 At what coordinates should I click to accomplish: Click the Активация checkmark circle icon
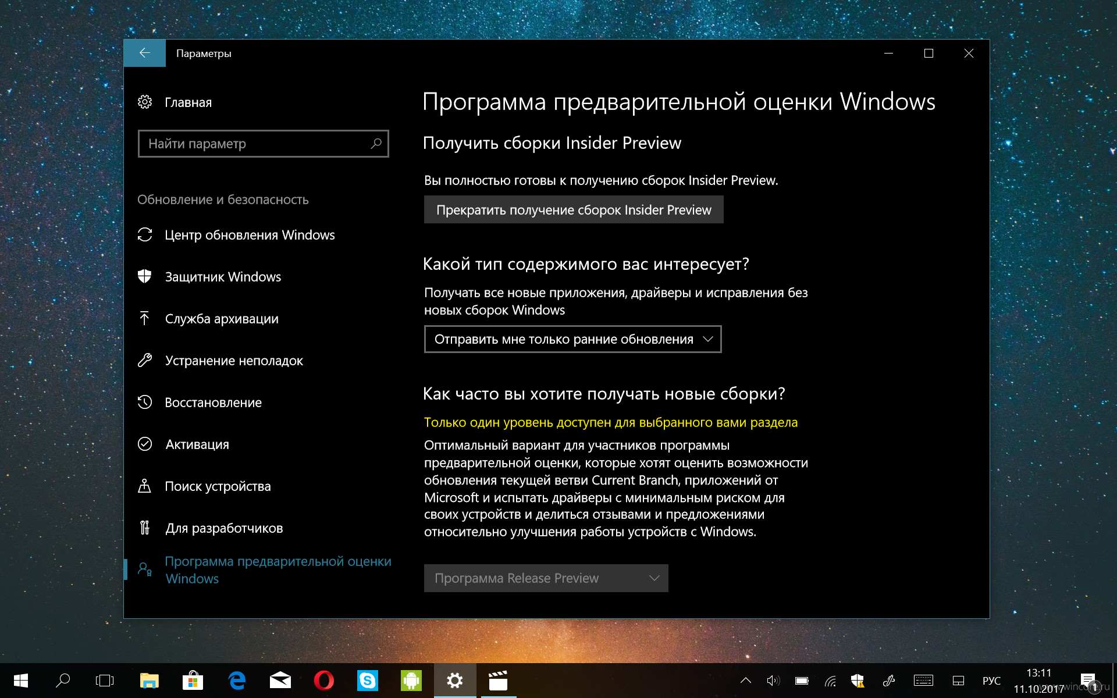point(145,444)
